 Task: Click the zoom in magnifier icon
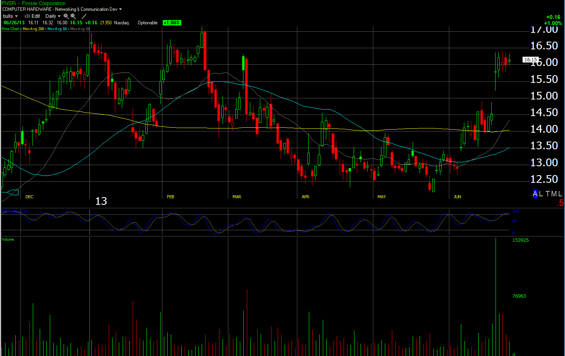coord(66,16)
